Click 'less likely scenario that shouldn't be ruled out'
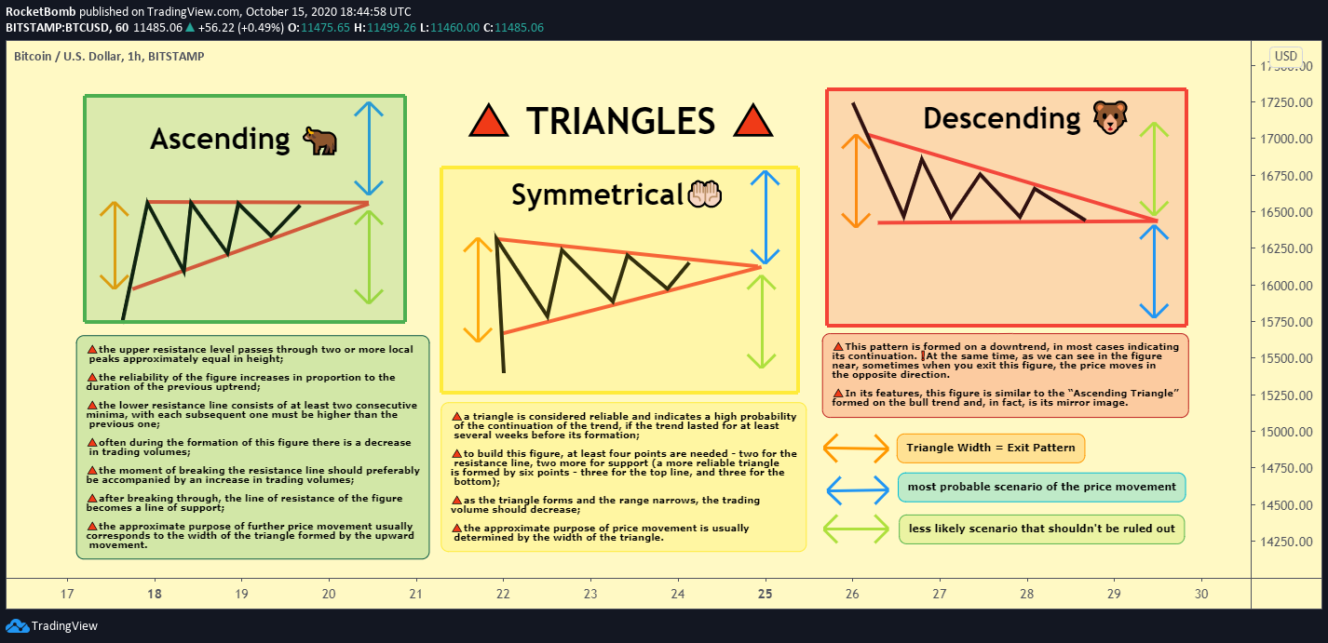This screenshot has height=643, width=1328. tap(1041, 529)
